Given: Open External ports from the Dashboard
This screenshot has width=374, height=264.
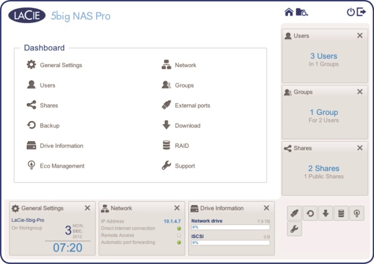Looking at the screenshot, I should pyautogui.click(x=193, y=106).
